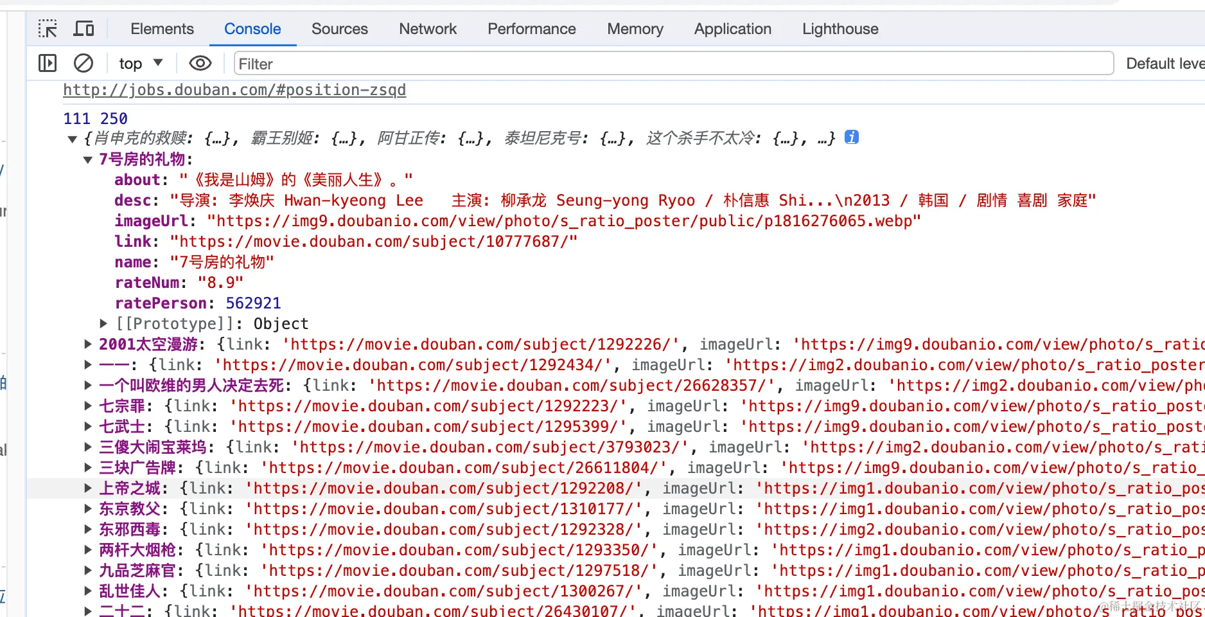Expand the 三块广告牌 entry
Screen dimensions: 1205x617
coord(88,467)
